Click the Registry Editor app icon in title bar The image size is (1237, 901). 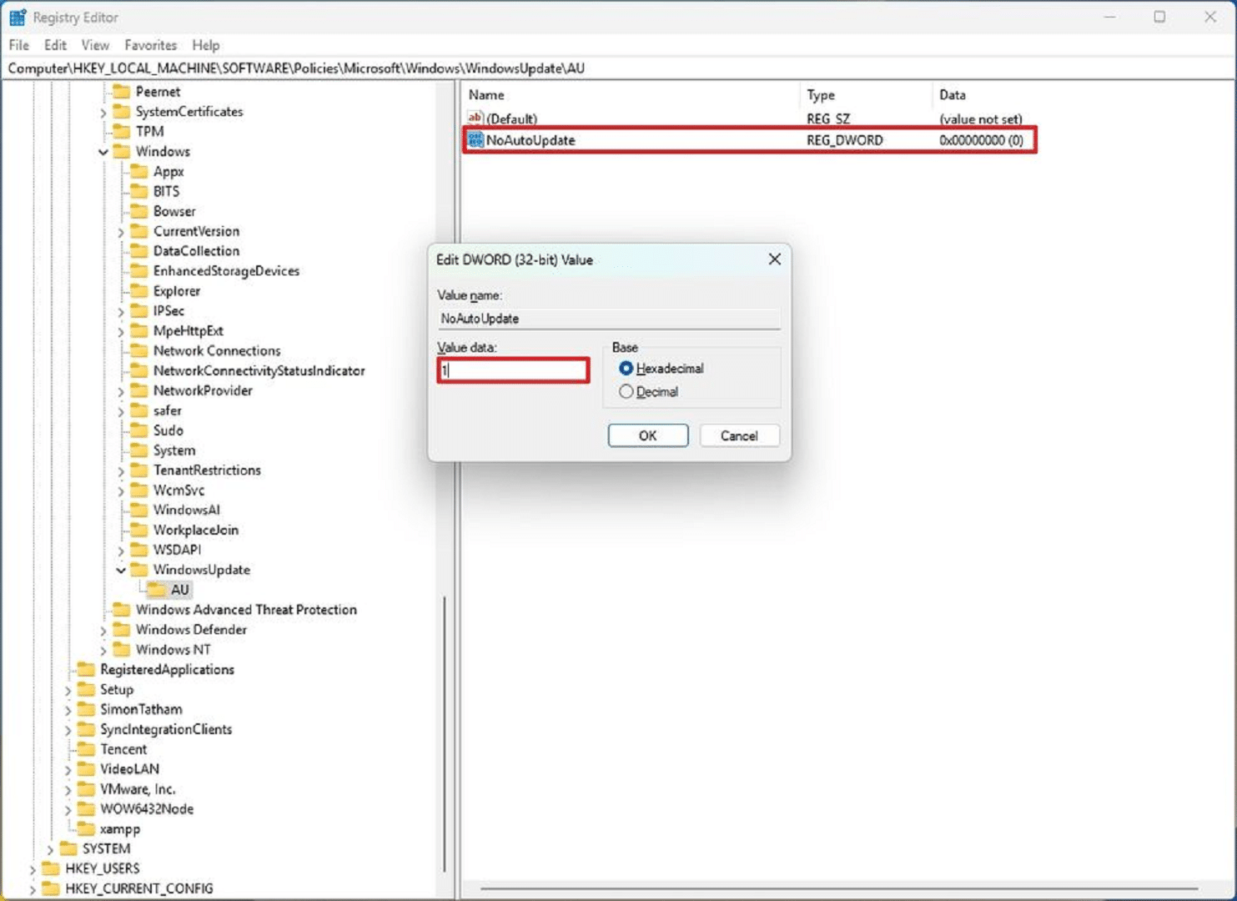[x=18, y=17]
